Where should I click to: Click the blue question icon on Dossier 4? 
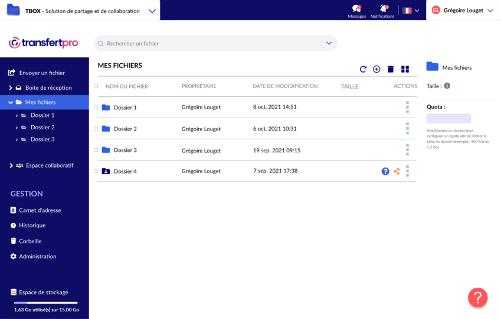pos(385,171)
